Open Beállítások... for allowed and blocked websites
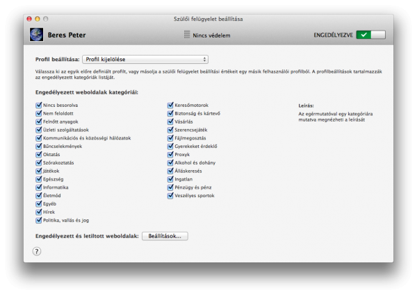417x295 pixels. pyautogui.click(x=165, y=236)
